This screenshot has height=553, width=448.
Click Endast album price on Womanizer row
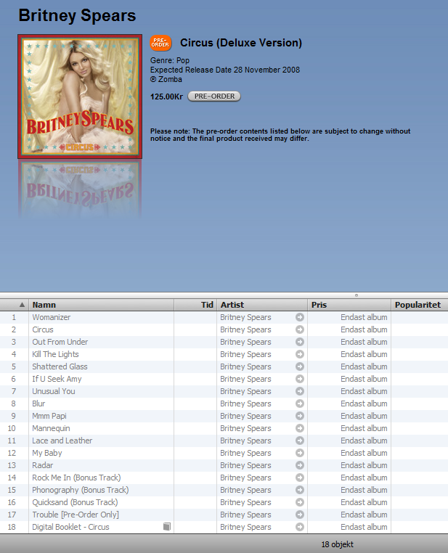(x=364, y=317)
